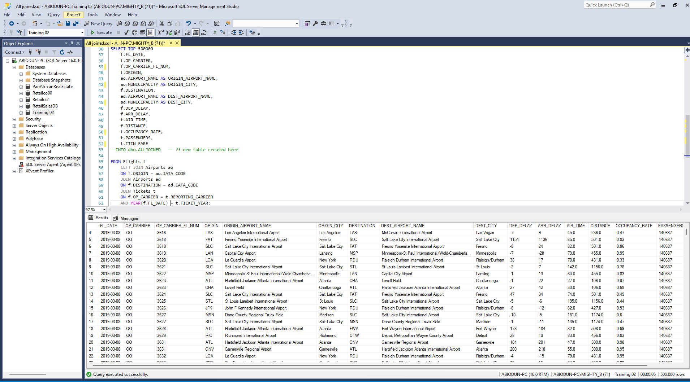Open the Training 02 database dropdown
Viewport: 690px width, 382px height.
coord(82,33)
